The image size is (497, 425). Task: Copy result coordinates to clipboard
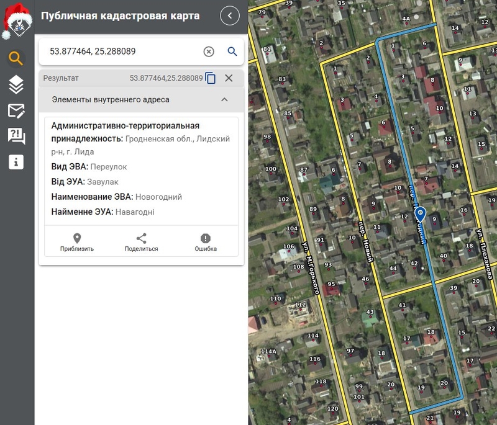point(211,78)
